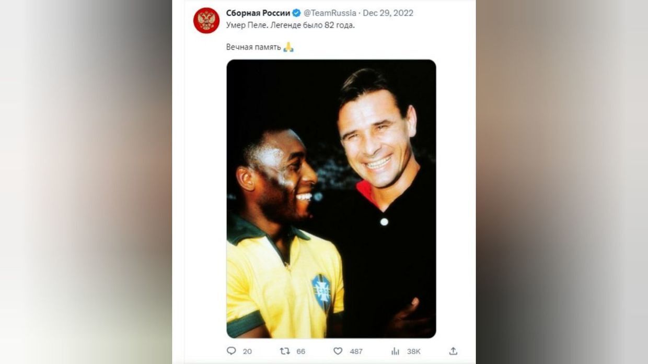Click the Сборная России account name
648x364 pixels.
point(258,13)
